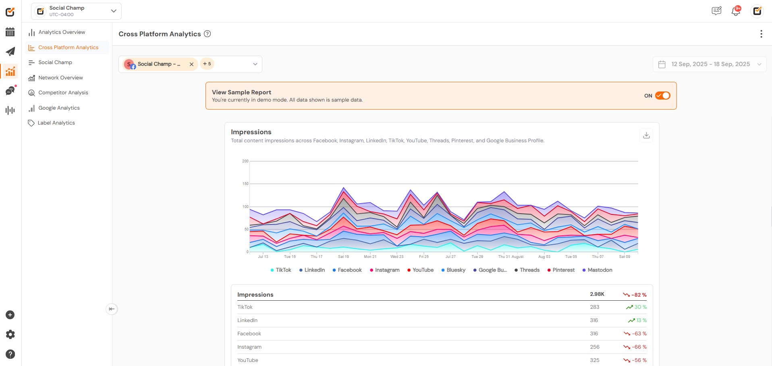Open the calendar icon in left rail
This screenshot has width=772, height=366.
click(x=10, y=32)
